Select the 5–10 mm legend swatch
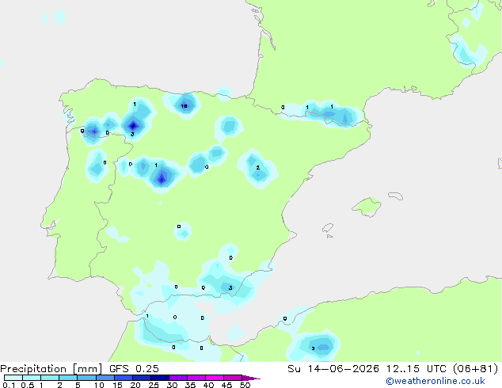502x388 pixels. (86, 378)
